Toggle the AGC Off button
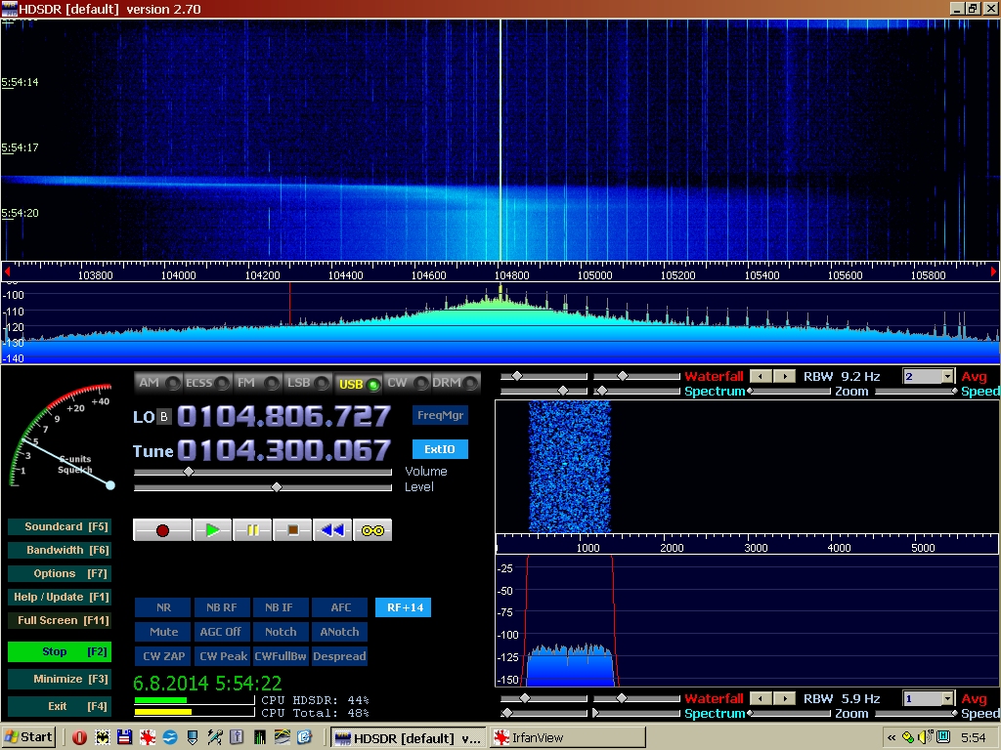Image resolution: width=1001 pixels, height=750 pixels. click(221, 632)
